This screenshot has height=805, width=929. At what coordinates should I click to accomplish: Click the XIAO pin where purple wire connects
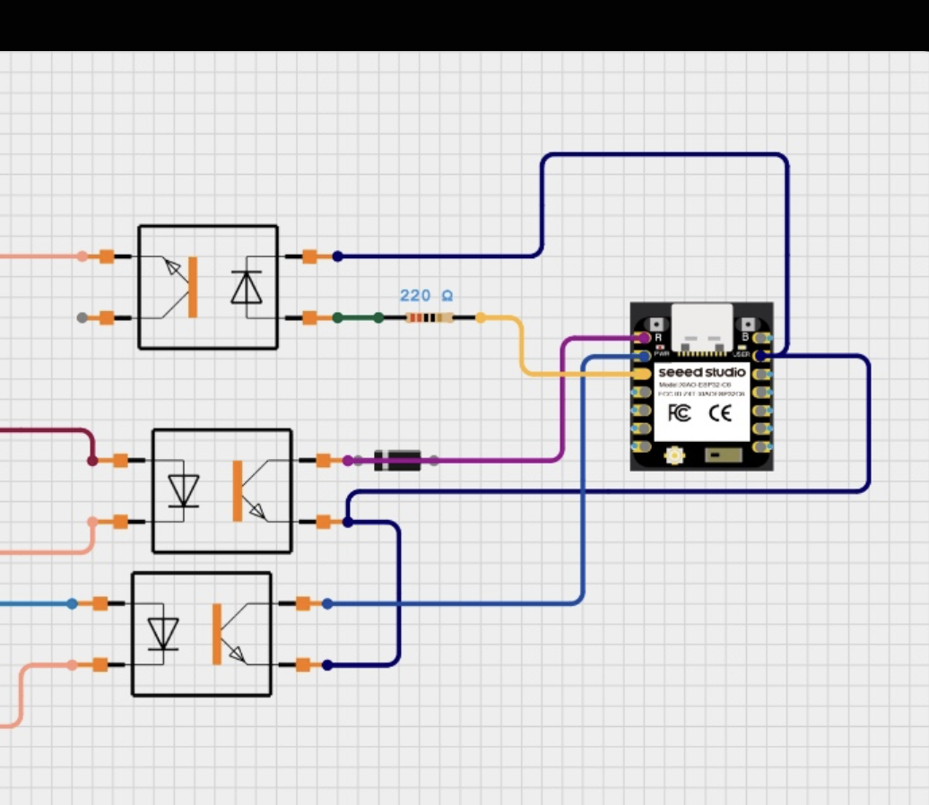pyautogui.click(x=644, y=338)
